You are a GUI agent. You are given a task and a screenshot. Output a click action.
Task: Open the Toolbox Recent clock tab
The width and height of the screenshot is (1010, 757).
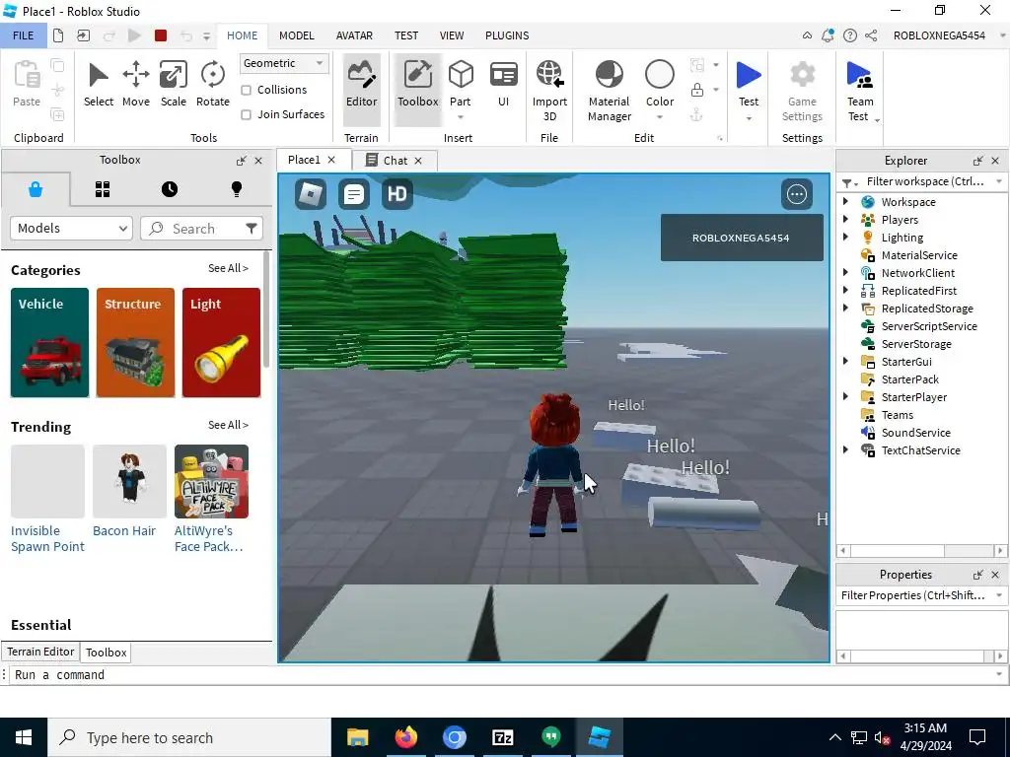click(x=170, y=189)
